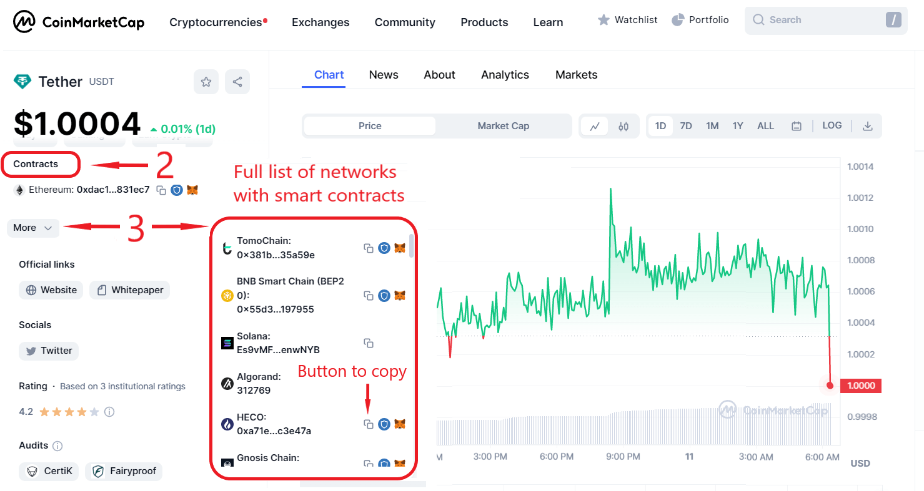Click the contracts list scrollbar
The height and width of the screenshot is (491, 924).
coord(410,246)
